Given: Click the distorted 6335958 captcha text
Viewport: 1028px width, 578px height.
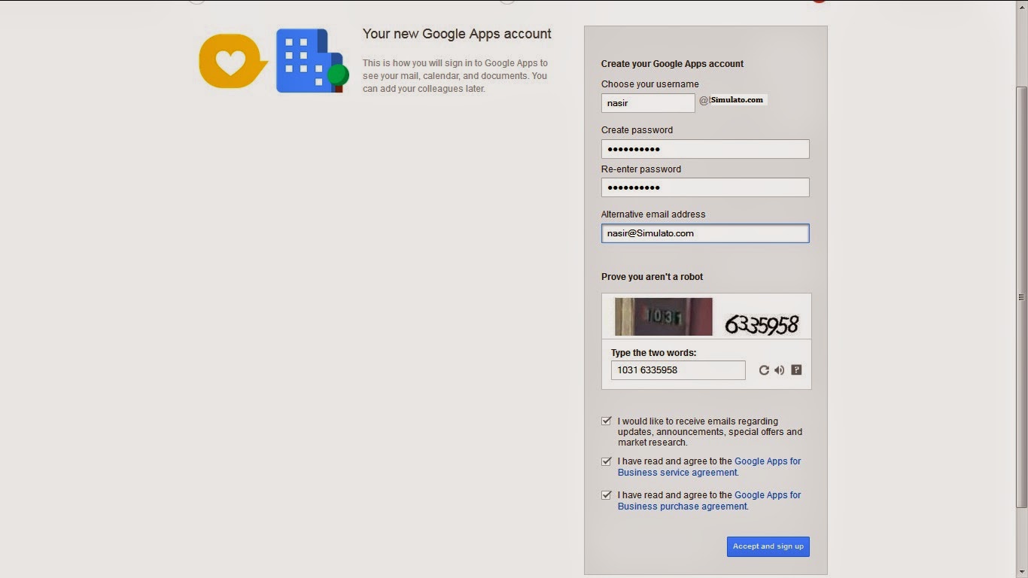Looking at the screenshot, I should click(762, 324).
